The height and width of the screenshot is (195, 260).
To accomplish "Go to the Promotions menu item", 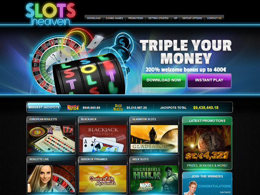I will (x=136, y=18).
